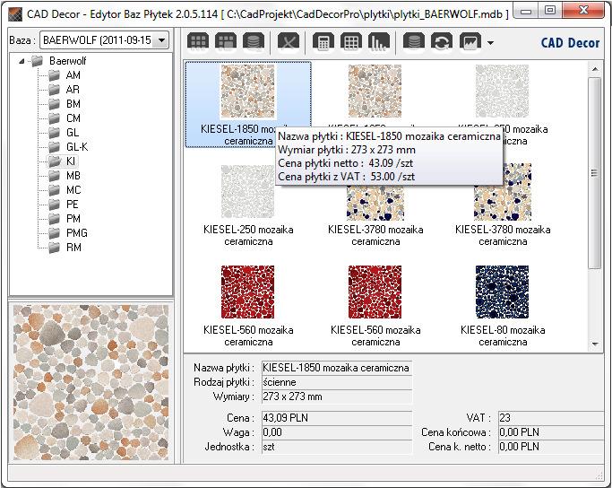
Task: Click the Cena field 43,09 PLN
Action: (x=337, y=418)
